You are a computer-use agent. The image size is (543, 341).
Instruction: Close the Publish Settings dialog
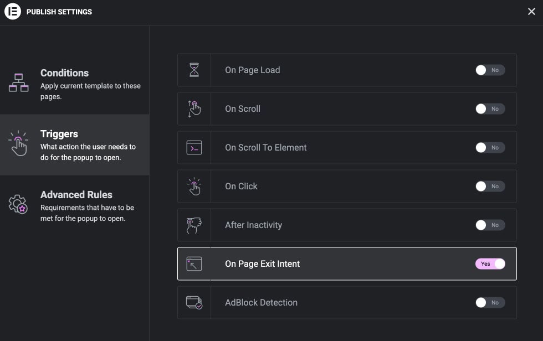531,12
